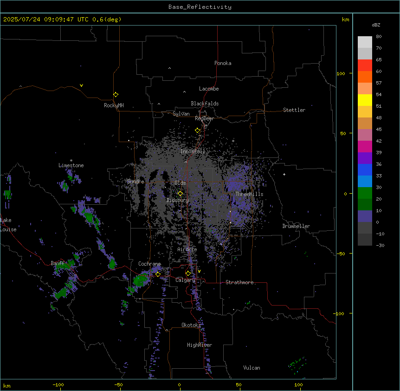Click the Airdrie label

click(x=187, y=249)
